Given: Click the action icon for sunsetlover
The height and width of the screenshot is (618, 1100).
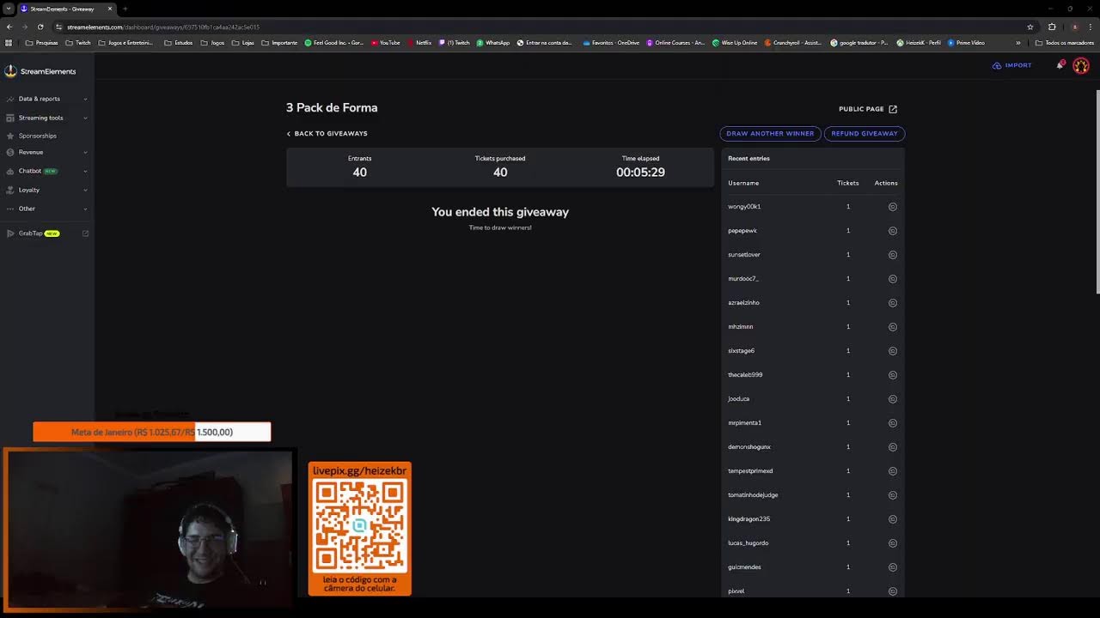Looking at the screenshot, I should pos(892,255).
